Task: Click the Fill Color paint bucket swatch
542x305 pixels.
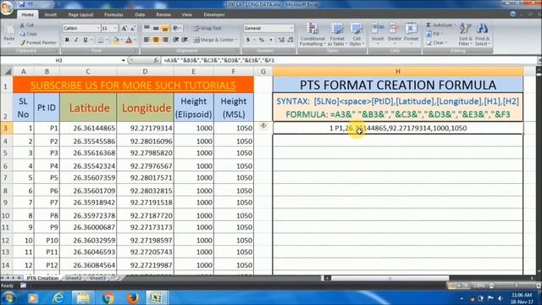Action: [116, 40]
